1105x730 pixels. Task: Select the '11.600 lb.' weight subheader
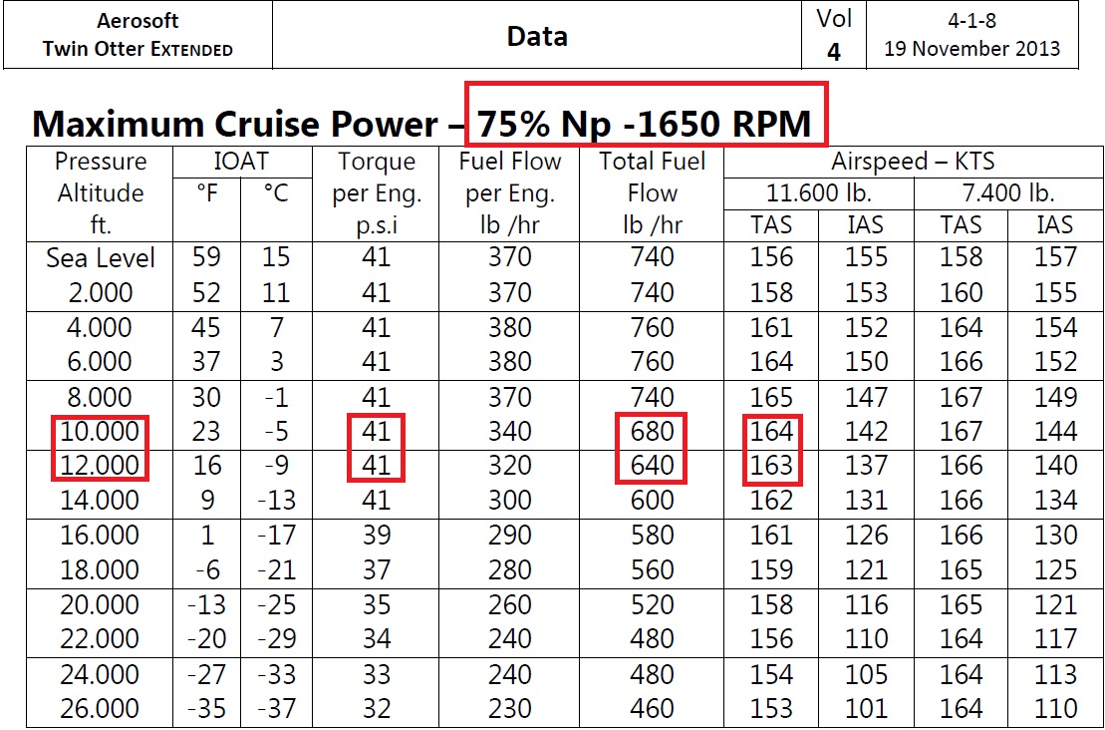(819, 193)
